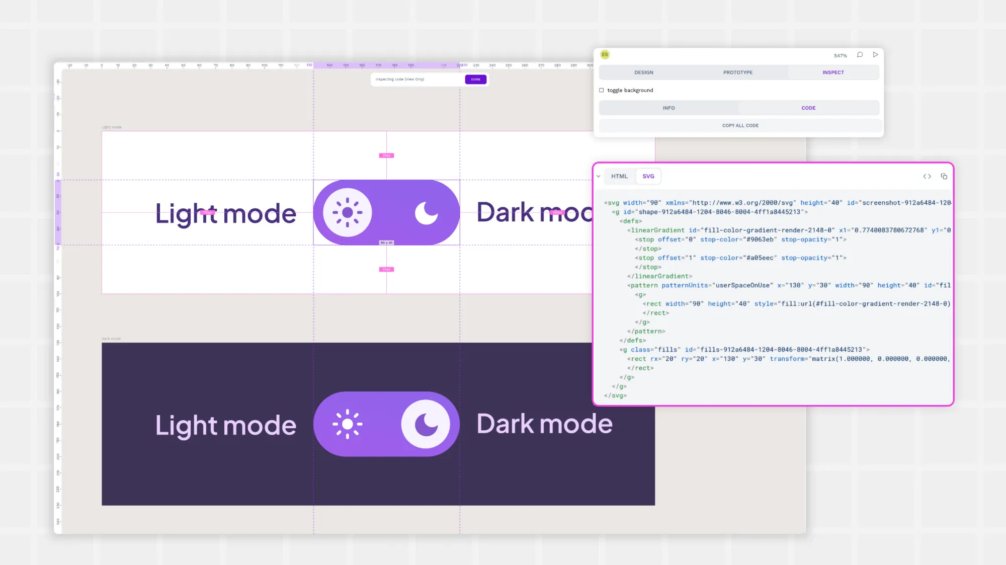Open the comments speech bubble icon

coord(860,54)
